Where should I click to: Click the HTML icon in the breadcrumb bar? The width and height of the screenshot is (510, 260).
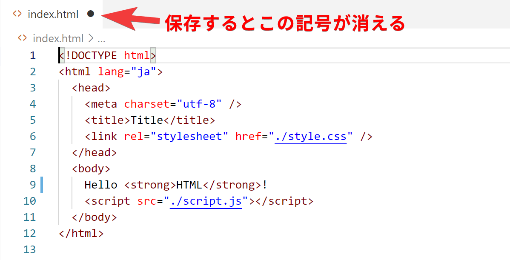22,38
